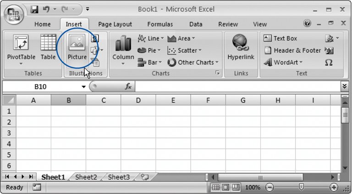This screenshot has height=194, width=352.
Task: Insert a Hyperlink
Action: [x=241, y=48]
